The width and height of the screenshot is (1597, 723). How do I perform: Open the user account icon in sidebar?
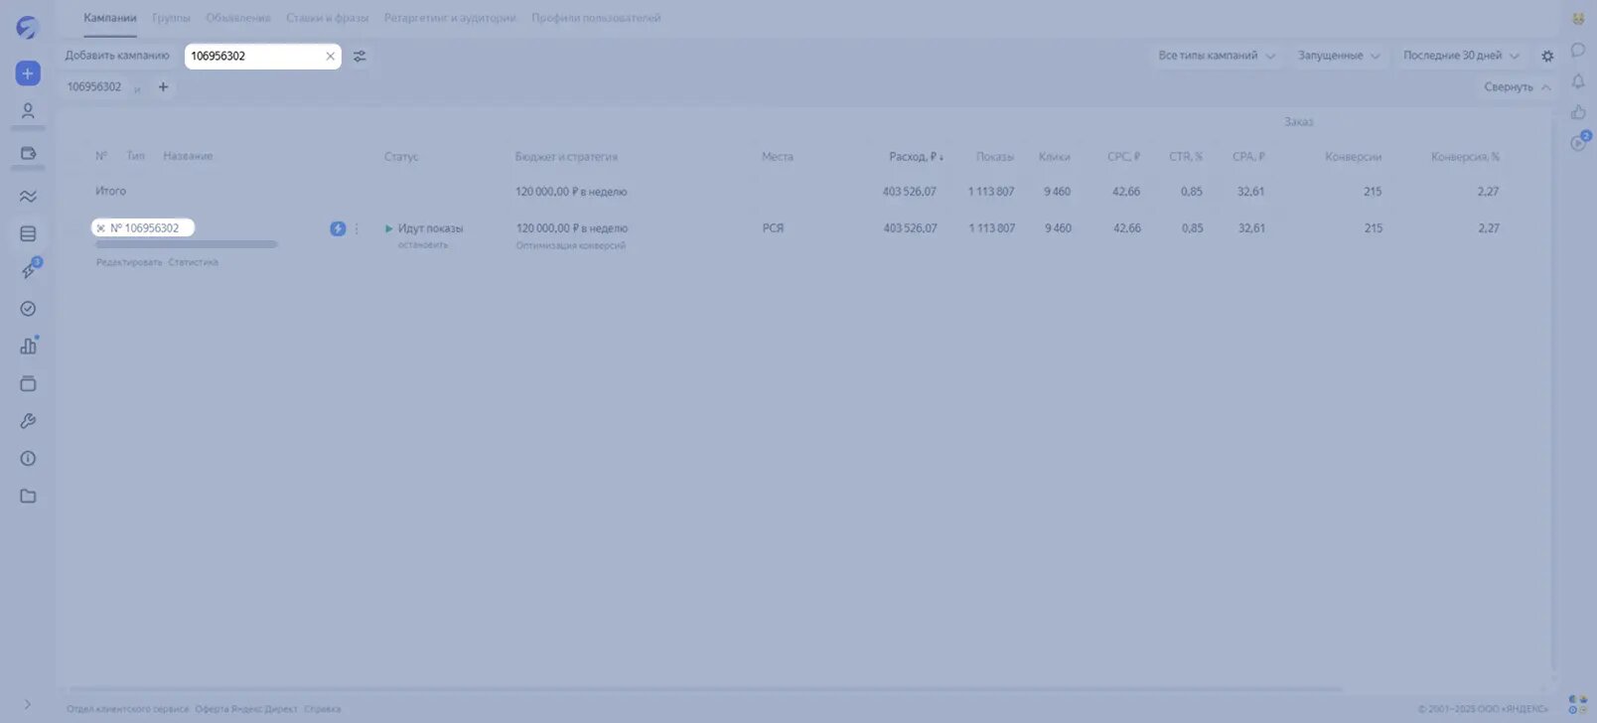(28, 111)
